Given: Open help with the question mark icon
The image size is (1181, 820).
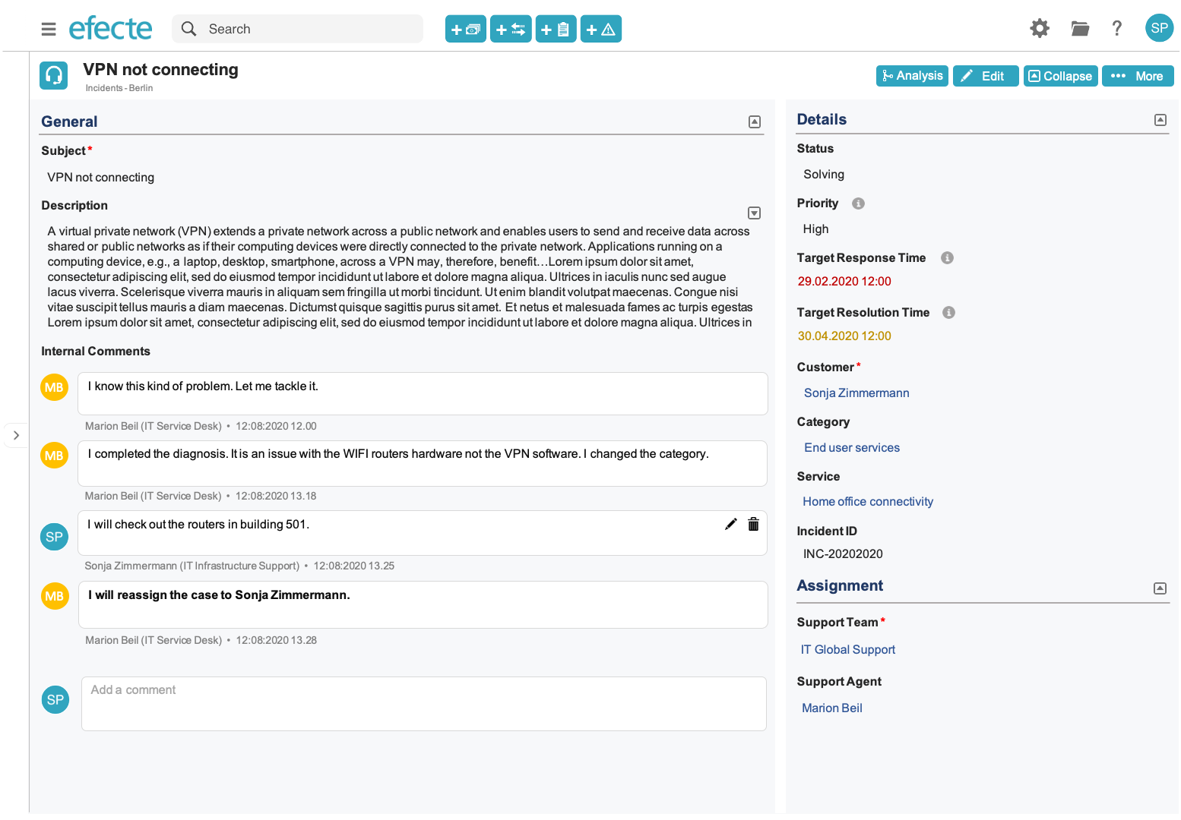Looking at the screenshot, I should 1116,29.
